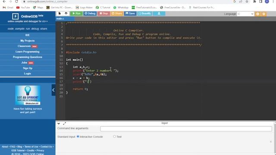Click the OnlineGDB logo icon
276x155 pixels.
click(x=16, y=16)
